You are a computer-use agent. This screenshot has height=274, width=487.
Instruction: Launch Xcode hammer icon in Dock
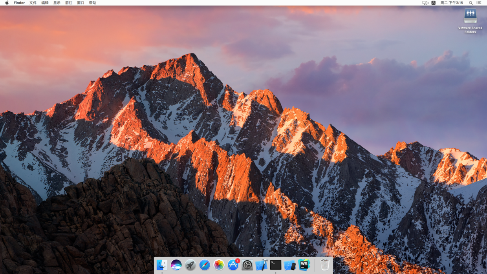[262, 265]
